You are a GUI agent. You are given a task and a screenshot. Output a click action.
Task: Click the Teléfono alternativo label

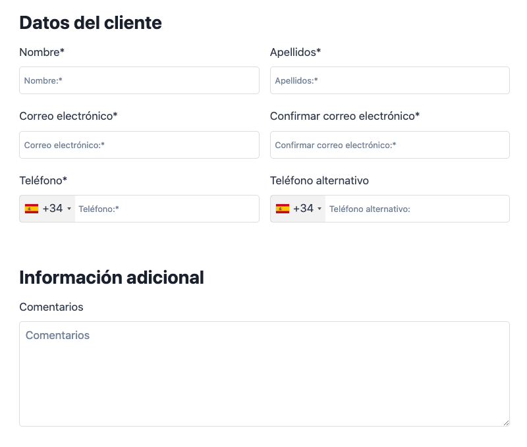point(319,180)
